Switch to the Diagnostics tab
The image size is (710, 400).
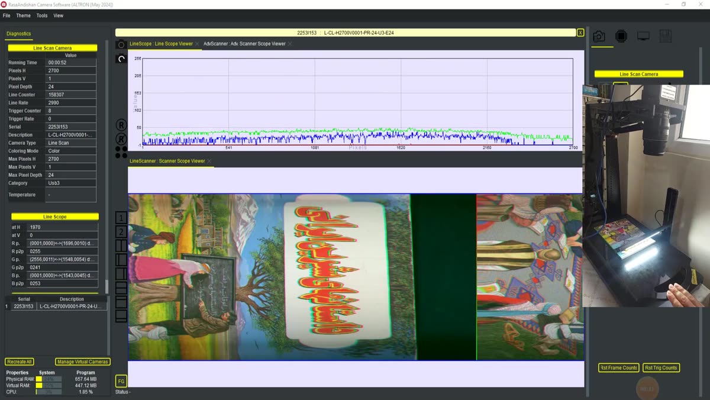click(x=19, y=34)
